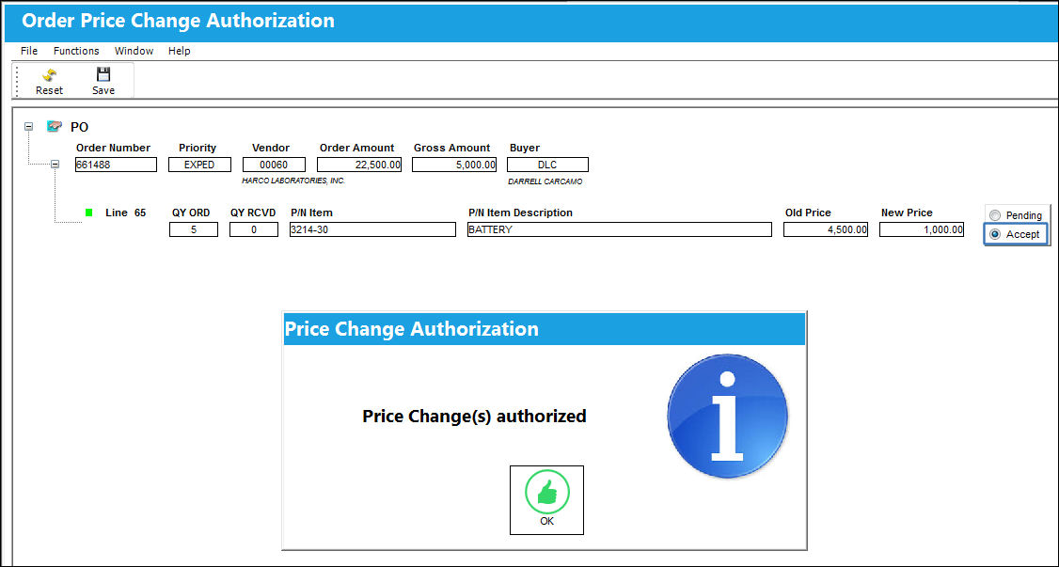Click the QY ORD field showing 5

194,229
